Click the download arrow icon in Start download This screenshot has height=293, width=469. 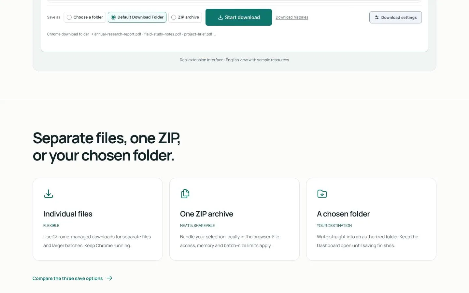[x=220, y=17]
